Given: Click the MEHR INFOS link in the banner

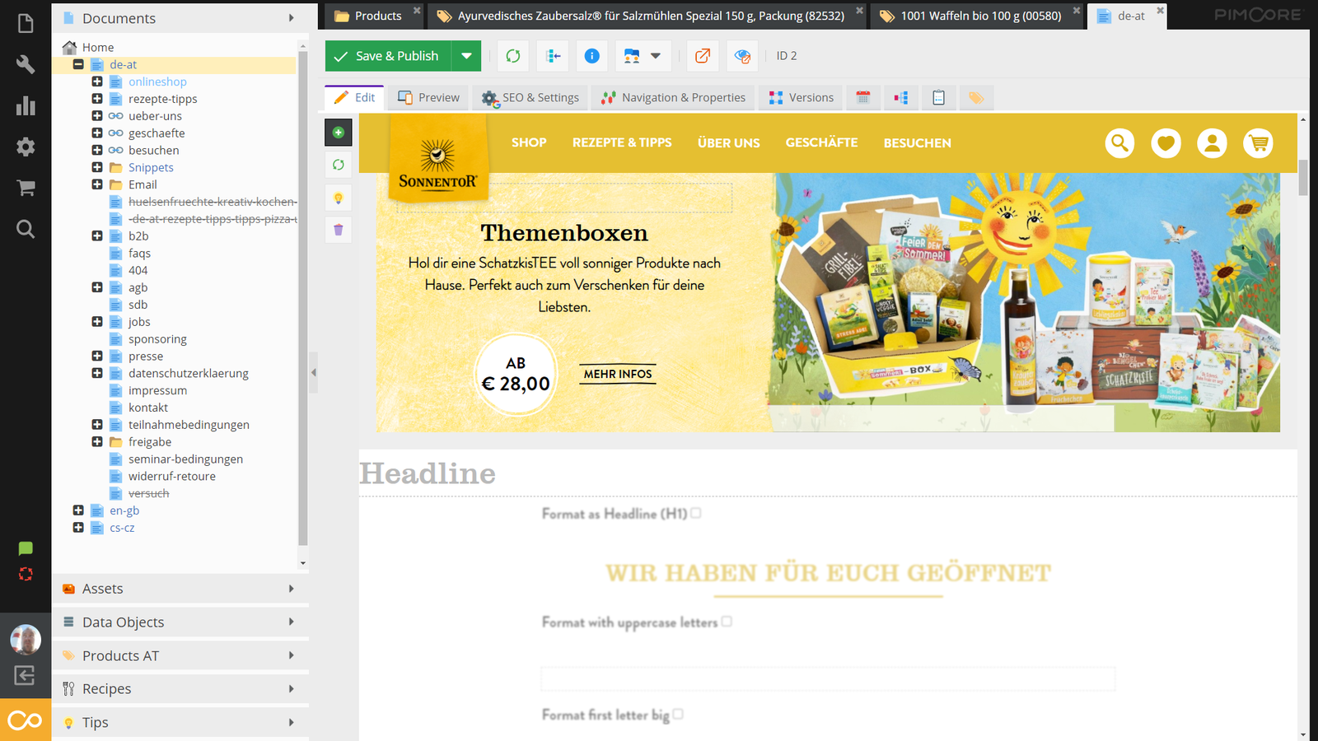Looking at the screenshot, I should pos(618,374).
